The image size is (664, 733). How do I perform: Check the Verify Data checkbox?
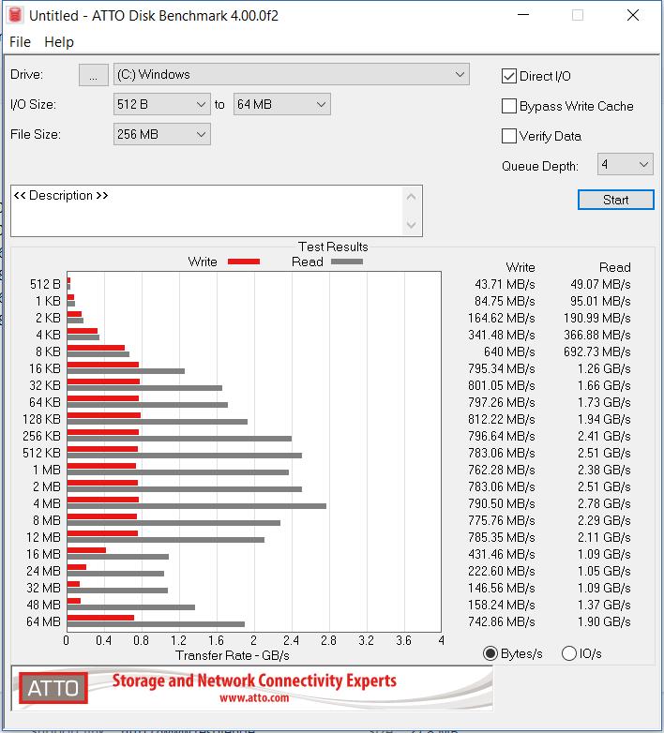tap(509, 136)
